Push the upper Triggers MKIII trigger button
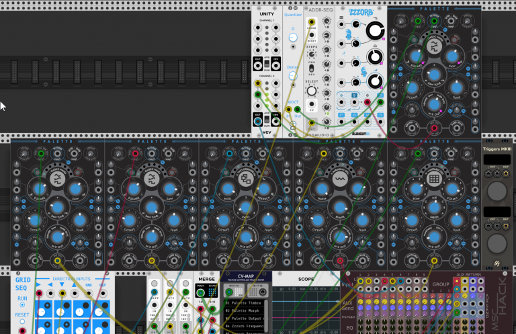This screenshot has height=334, width=516. (497, 191)
